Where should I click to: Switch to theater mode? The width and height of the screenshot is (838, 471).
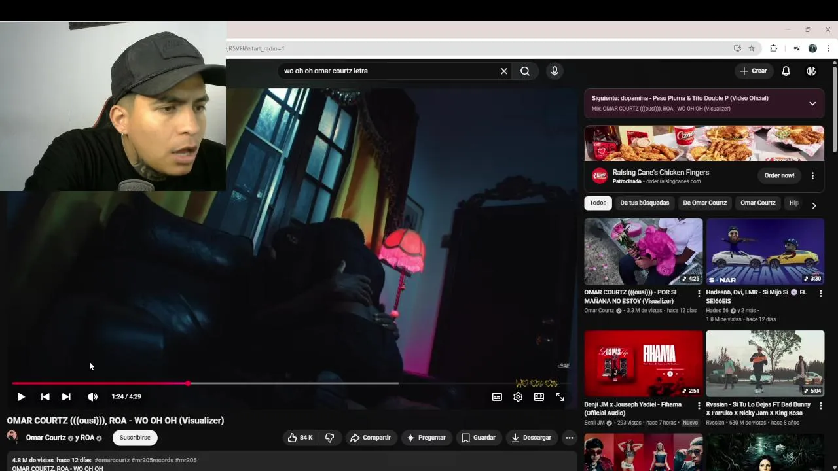[x=539, y=396]
